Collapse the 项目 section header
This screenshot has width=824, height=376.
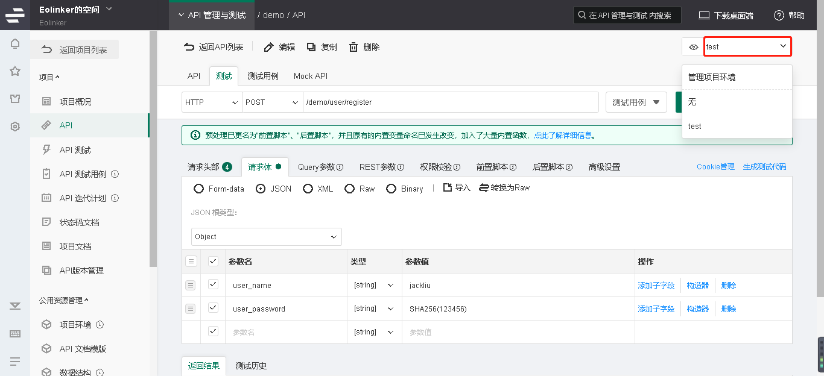[x=49, y=77]
